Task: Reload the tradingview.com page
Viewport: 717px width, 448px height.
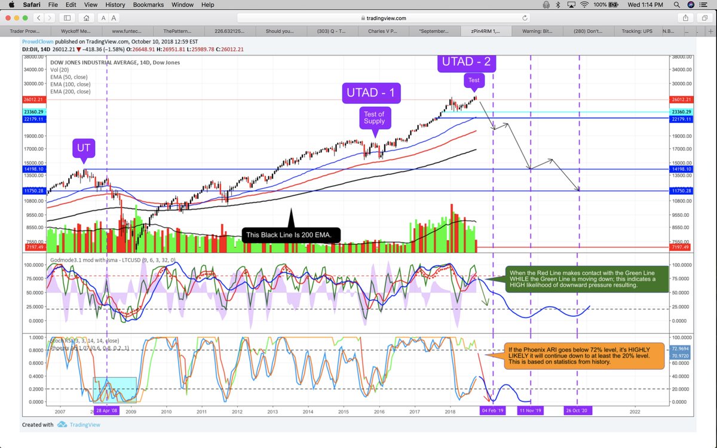Action: [525, 19]
